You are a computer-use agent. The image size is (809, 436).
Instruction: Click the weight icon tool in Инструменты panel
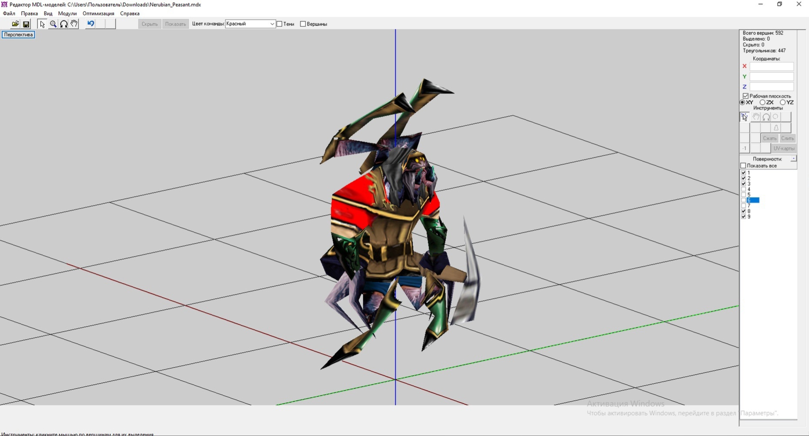coord(776,127)
